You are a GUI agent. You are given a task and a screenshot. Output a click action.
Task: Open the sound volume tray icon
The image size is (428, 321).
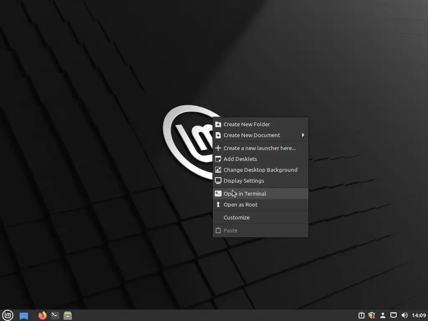405,315
